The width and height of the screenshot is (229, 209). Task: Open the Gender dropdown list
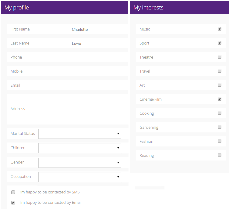79,163
